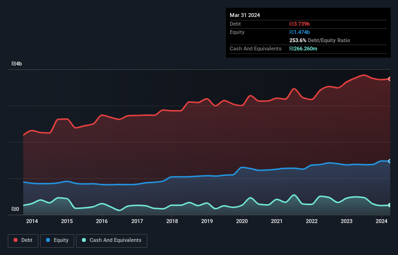Click the Mar 31 2024 tooltip date

[x=245, y=15]
